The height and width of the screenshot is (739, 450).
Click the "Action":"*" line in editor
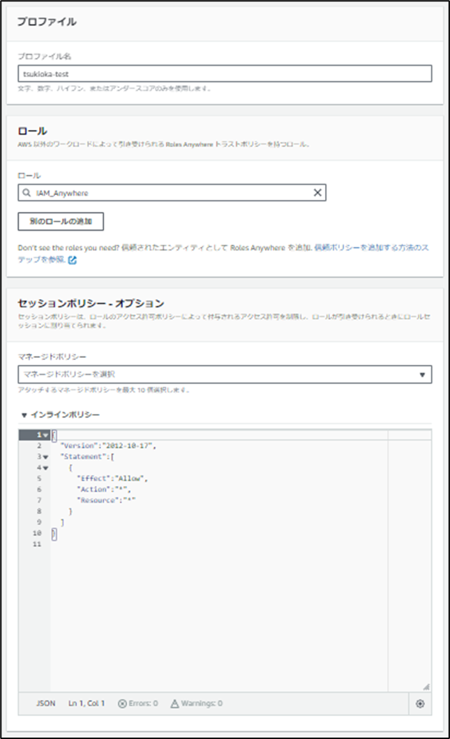104,489
